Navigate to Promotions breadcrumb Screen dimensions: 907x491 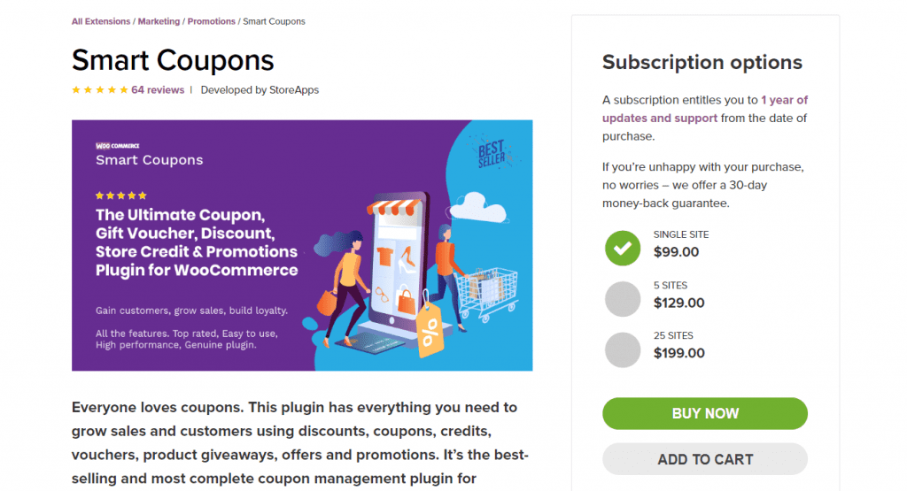click(x=211, y=21)
